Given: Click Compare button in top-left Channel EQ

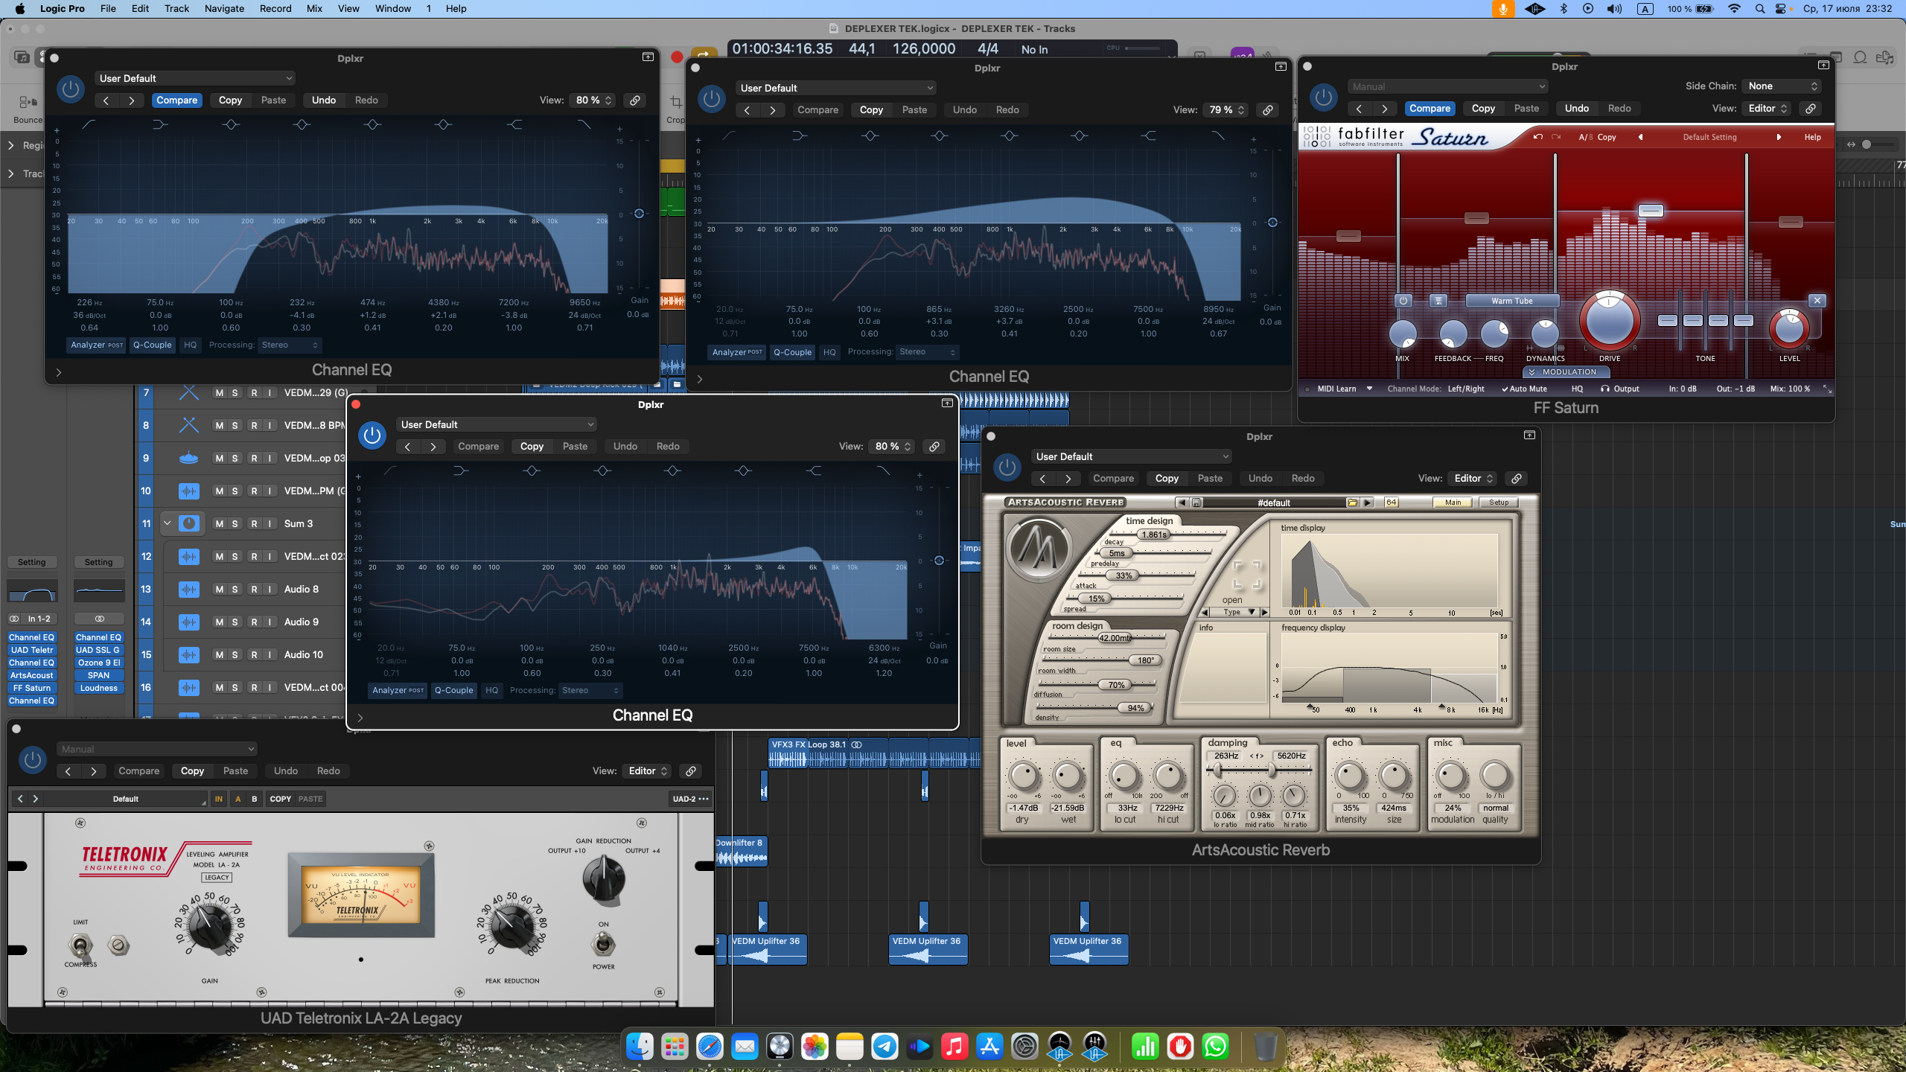Looking at the screenshot, I should 177,100.
